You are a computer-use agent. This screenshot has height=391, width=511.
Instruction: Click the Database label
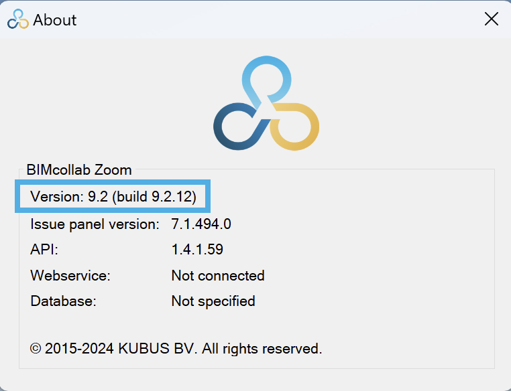pyautogui.click(x=63, y=301)
